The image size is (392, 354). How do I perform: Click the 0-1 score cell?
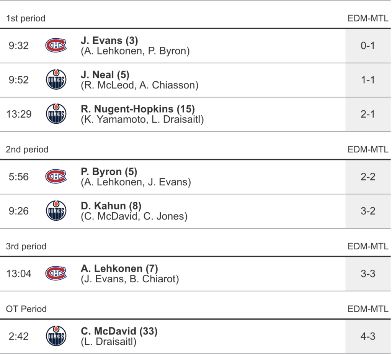(x=367, y=46)
